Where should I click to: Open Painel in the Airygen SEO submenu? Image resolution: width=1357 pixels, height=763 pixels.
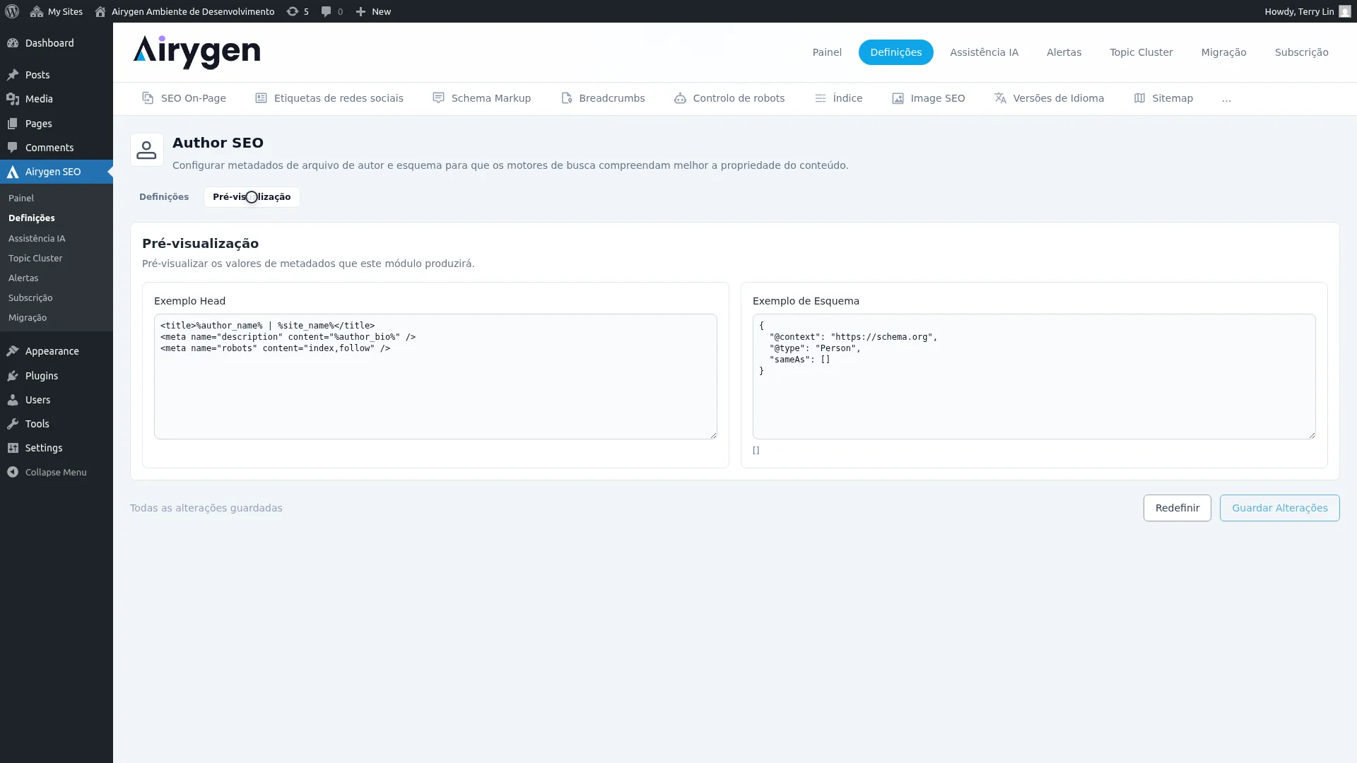coord(21,199)
